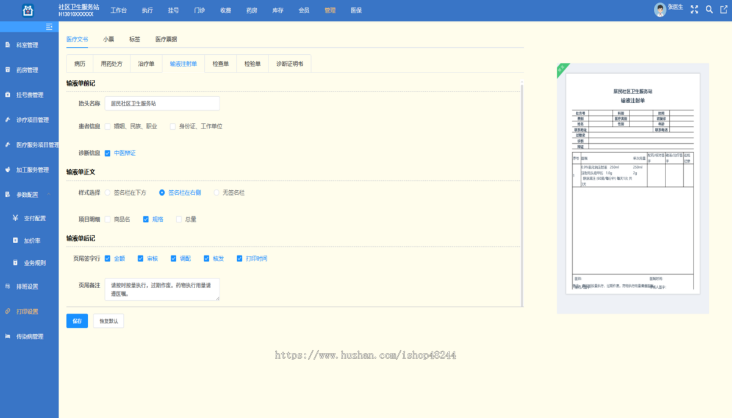Viewport: 732px width, 418px height.
Task: Check the 身份证、工作单位 checkbox
Action: pyautogui.click(x=173, y=127)
